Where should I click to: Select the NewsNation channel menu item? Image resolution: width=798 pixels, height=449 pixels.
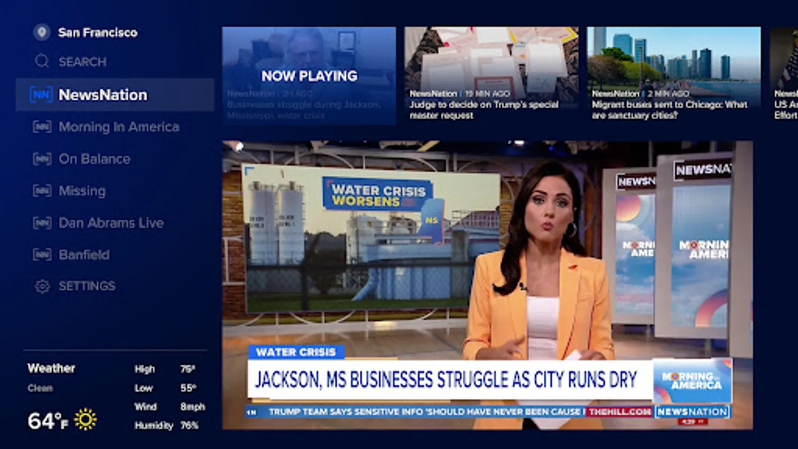pyautogui.click(x=115, y=95)
